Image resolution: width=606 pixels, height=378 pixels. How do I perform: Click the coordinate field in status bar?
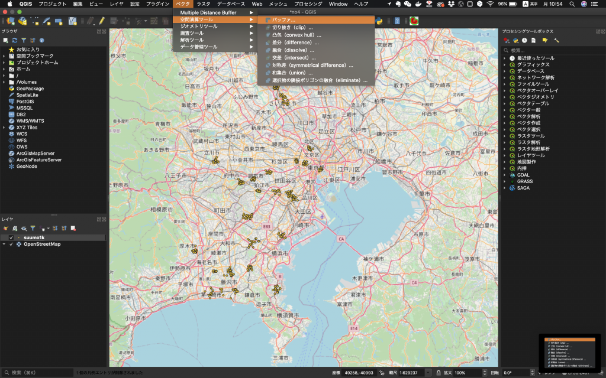point(359,373)
